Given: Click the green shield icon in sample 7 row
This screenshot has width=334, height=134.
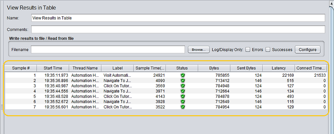Looking at the screenshot, I should pos(182,107).
